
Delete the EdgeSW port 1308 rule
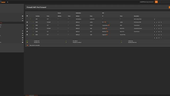159,35
